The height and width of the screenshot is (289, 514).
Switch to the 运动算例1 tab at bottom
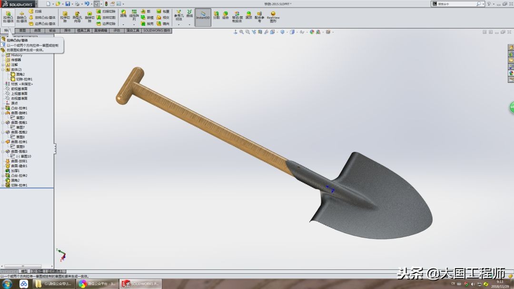55,271
